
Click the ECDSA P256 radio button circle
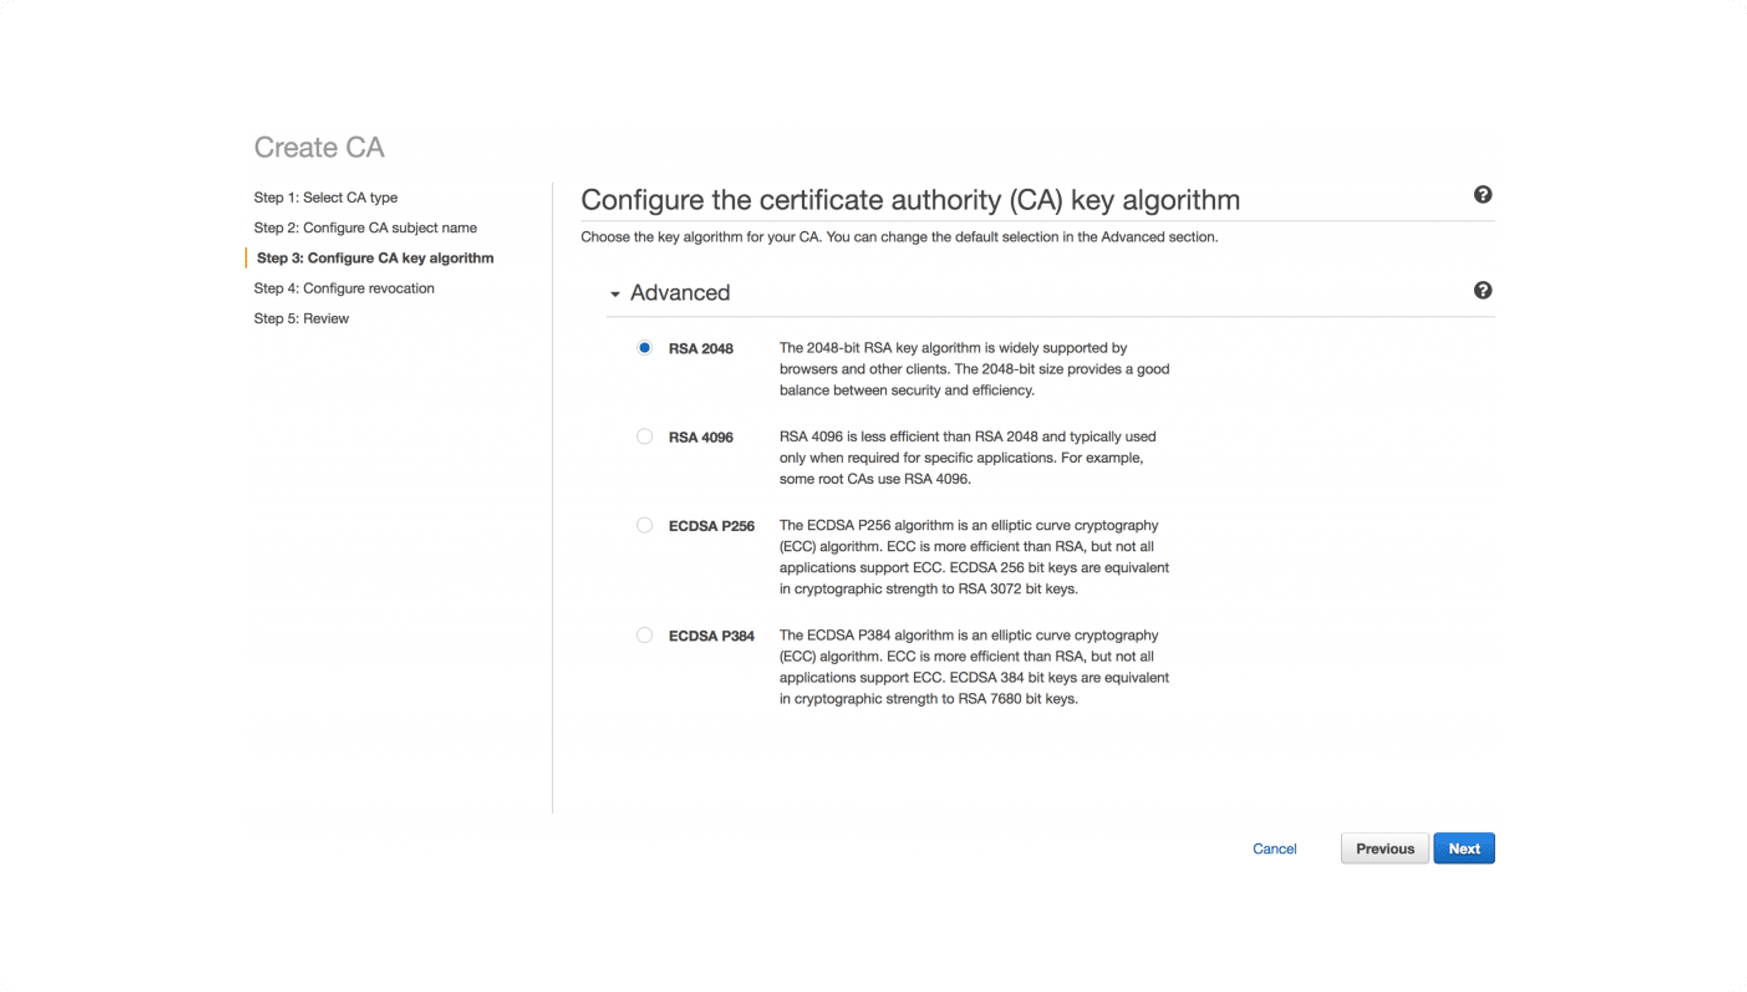pos(643,524)
